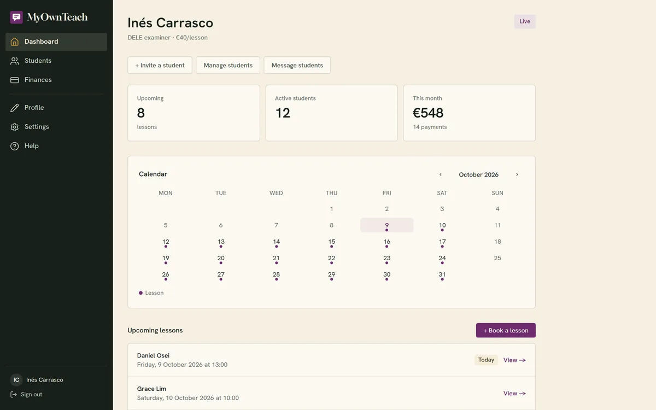Select the Help label in the sidebar
The height and width of the screenshot is (410, 656).
tap(32, 146)
